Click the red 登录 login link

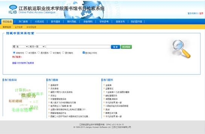click(x=202, y=13)
